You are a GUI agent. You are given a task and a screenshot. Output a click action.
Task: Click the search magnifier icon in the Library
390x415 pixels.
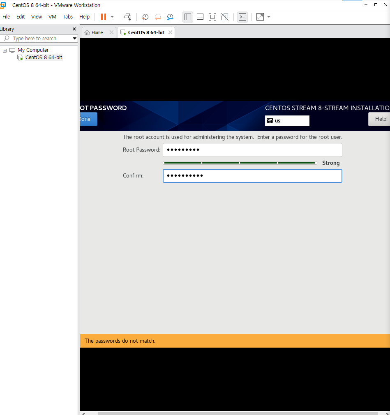[7, 38]
